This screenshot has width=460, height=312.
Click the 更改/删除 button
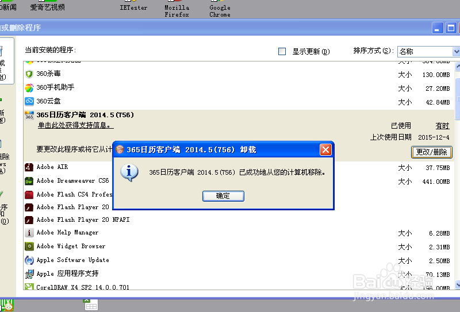point(432,152)
